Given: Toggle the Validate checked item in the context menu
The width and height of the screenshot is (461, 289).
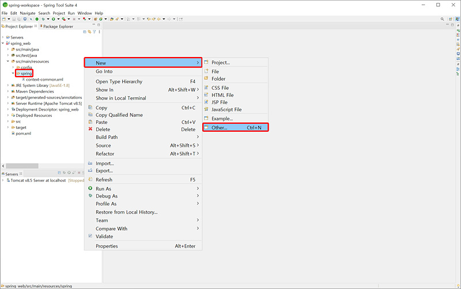Looking at the screenshot, I should (143, 236).
